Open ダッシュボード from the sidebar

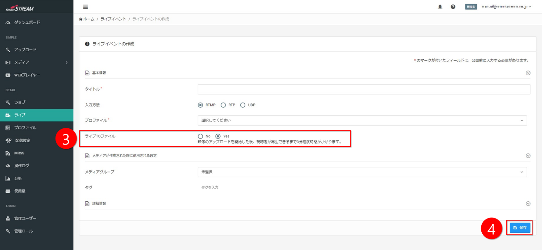coord(27,22)
